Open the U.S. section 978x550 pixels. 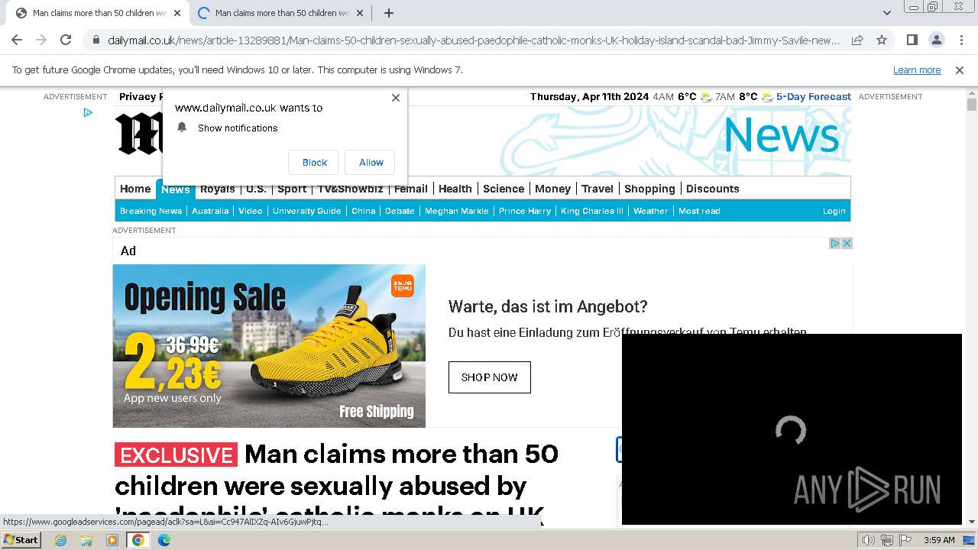pyautogui.click(x=256, y=189)
